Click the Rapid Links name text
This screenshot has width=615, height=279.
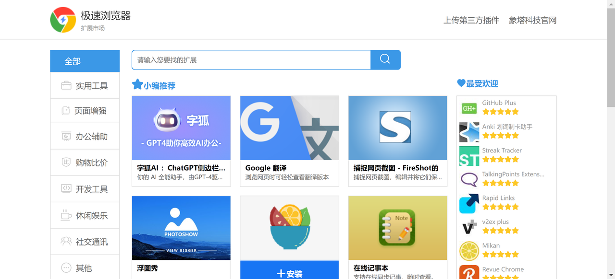click(498, 198)
